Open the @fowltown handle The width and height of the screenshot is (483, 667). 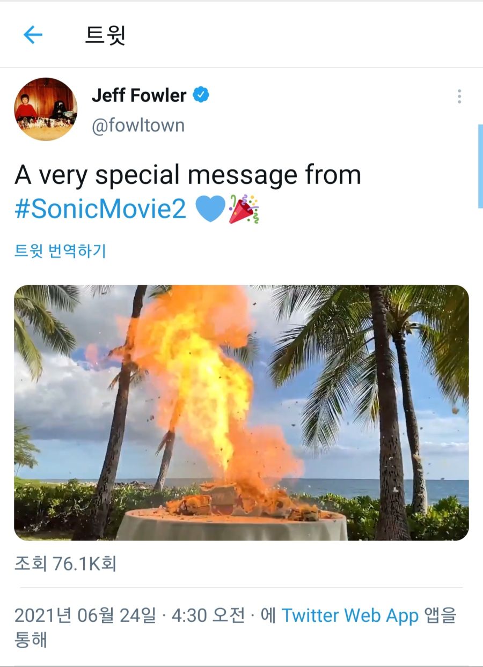pos(138,125)
